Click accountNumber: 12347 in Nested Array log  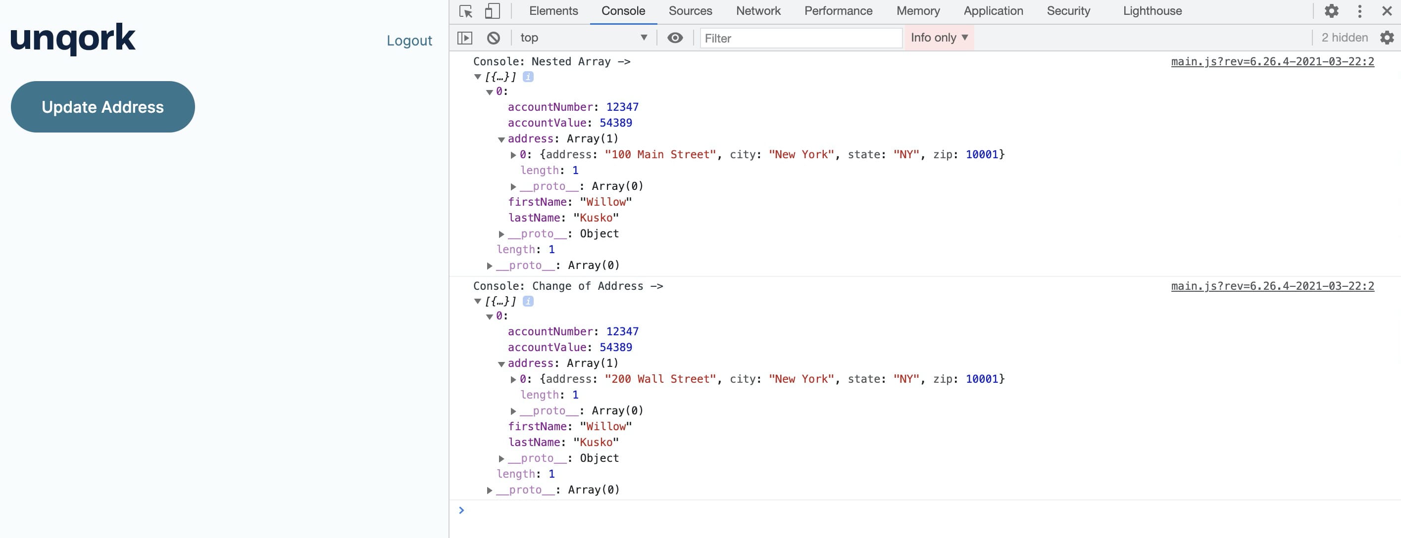point(573,107)
